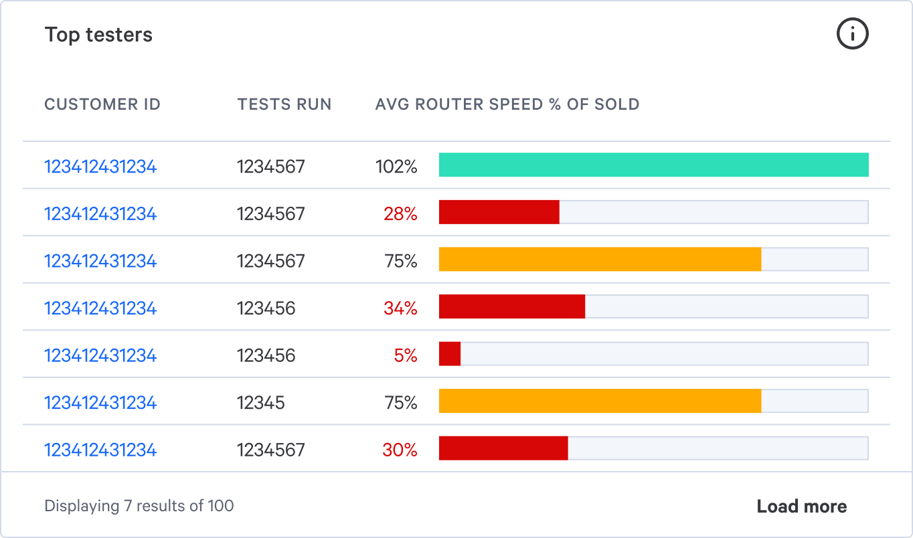Sort by the Tests Run column header

pos(284,104)
